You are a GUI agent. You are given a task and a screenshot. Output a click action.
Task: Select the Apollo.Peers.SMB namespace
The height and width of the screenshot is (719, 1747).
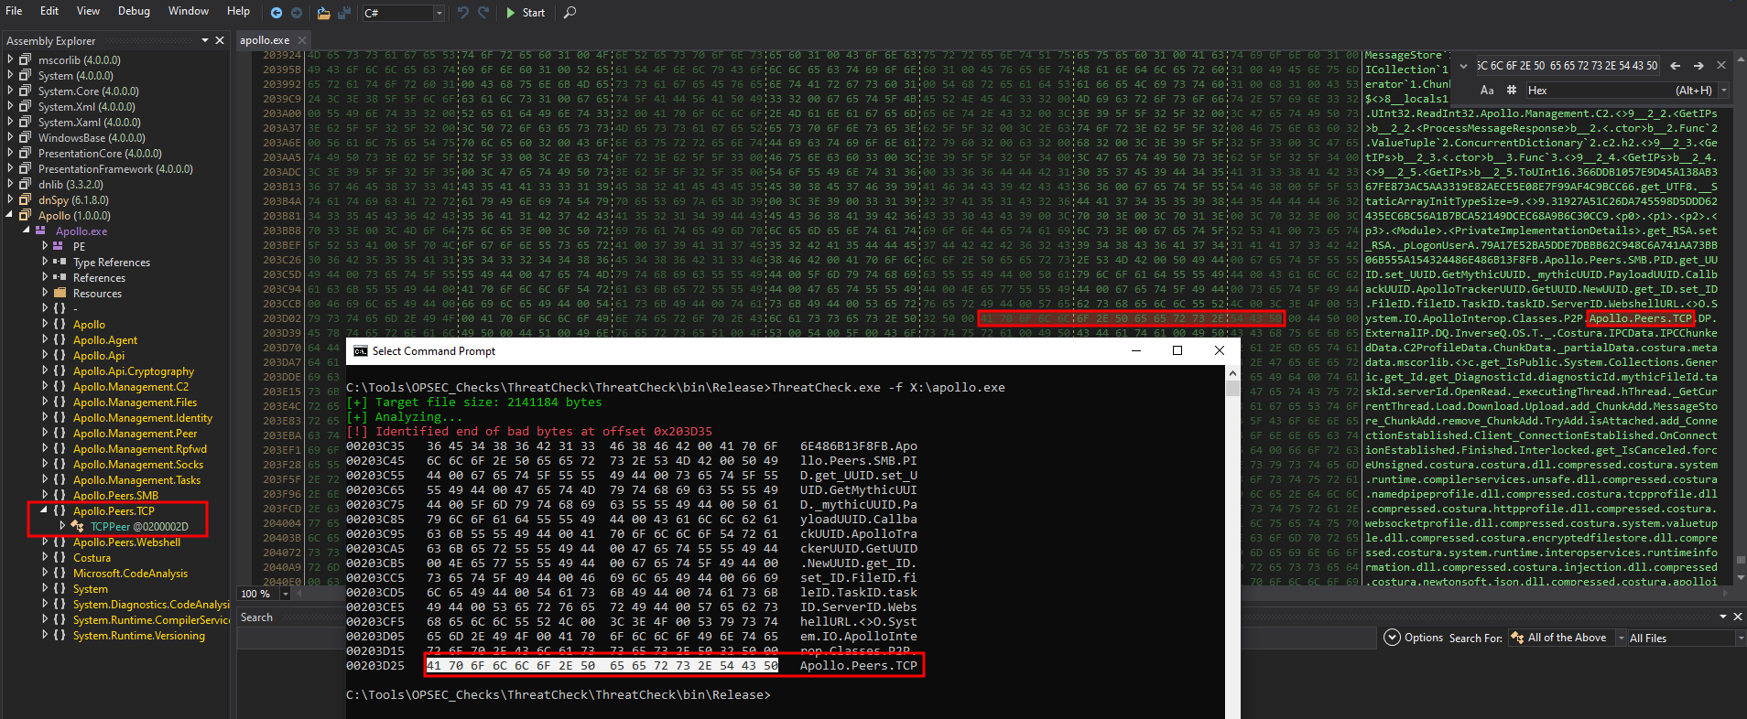click(x=115, y=496)
